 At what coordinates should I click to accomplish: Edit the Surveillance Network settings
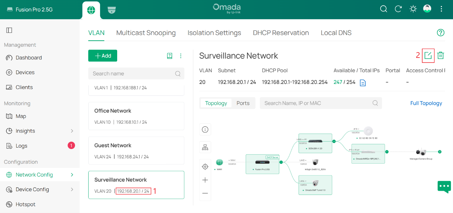[428, 55]
